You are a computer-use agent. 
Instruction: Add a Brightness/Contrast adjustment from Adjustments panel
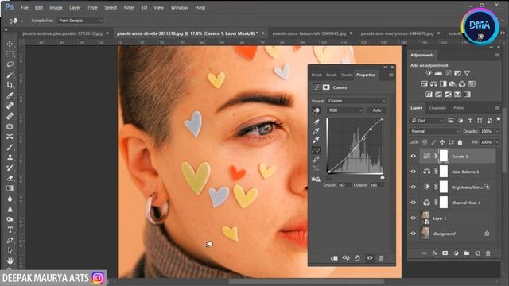pos(429,73)
